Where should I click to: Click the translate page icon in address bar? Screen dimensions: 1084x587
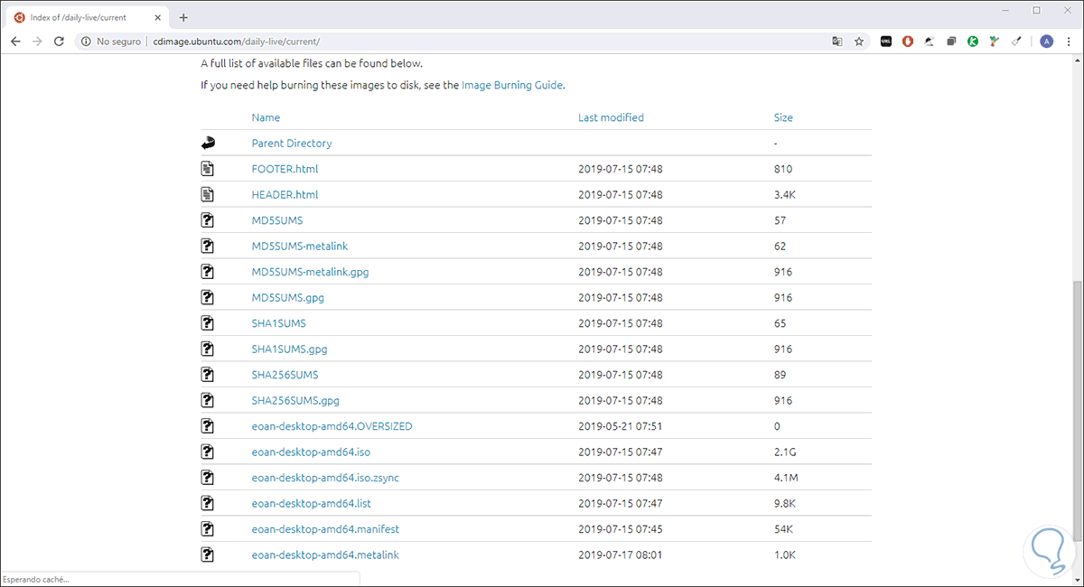(837, 42)
